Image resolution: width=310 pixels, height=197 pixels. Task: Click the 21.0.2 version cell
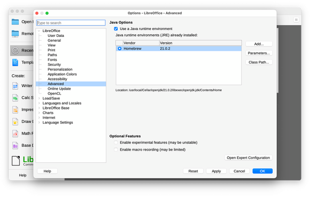tap(165, 49)
